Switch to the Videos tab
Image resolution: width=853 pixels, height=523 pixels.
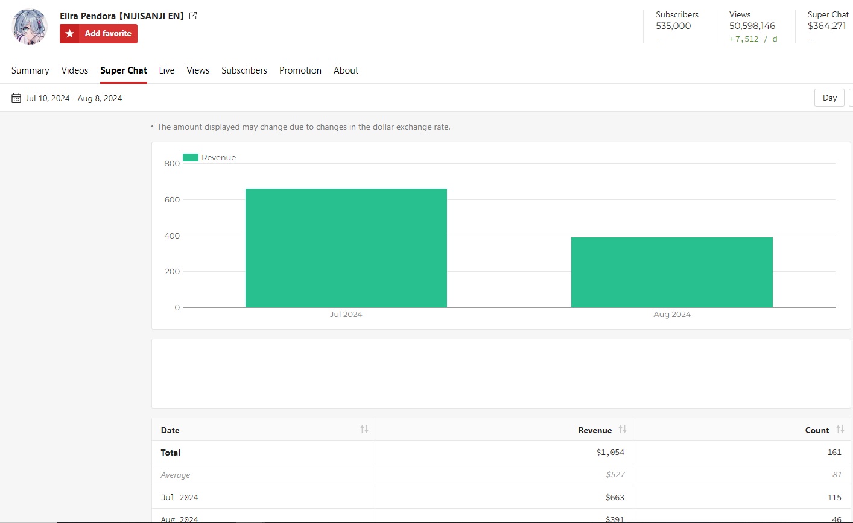[75, 70]
